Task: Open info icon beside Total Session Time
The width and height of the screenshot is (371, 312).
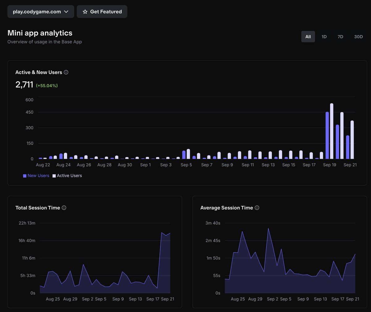Action: coord(64,208)
